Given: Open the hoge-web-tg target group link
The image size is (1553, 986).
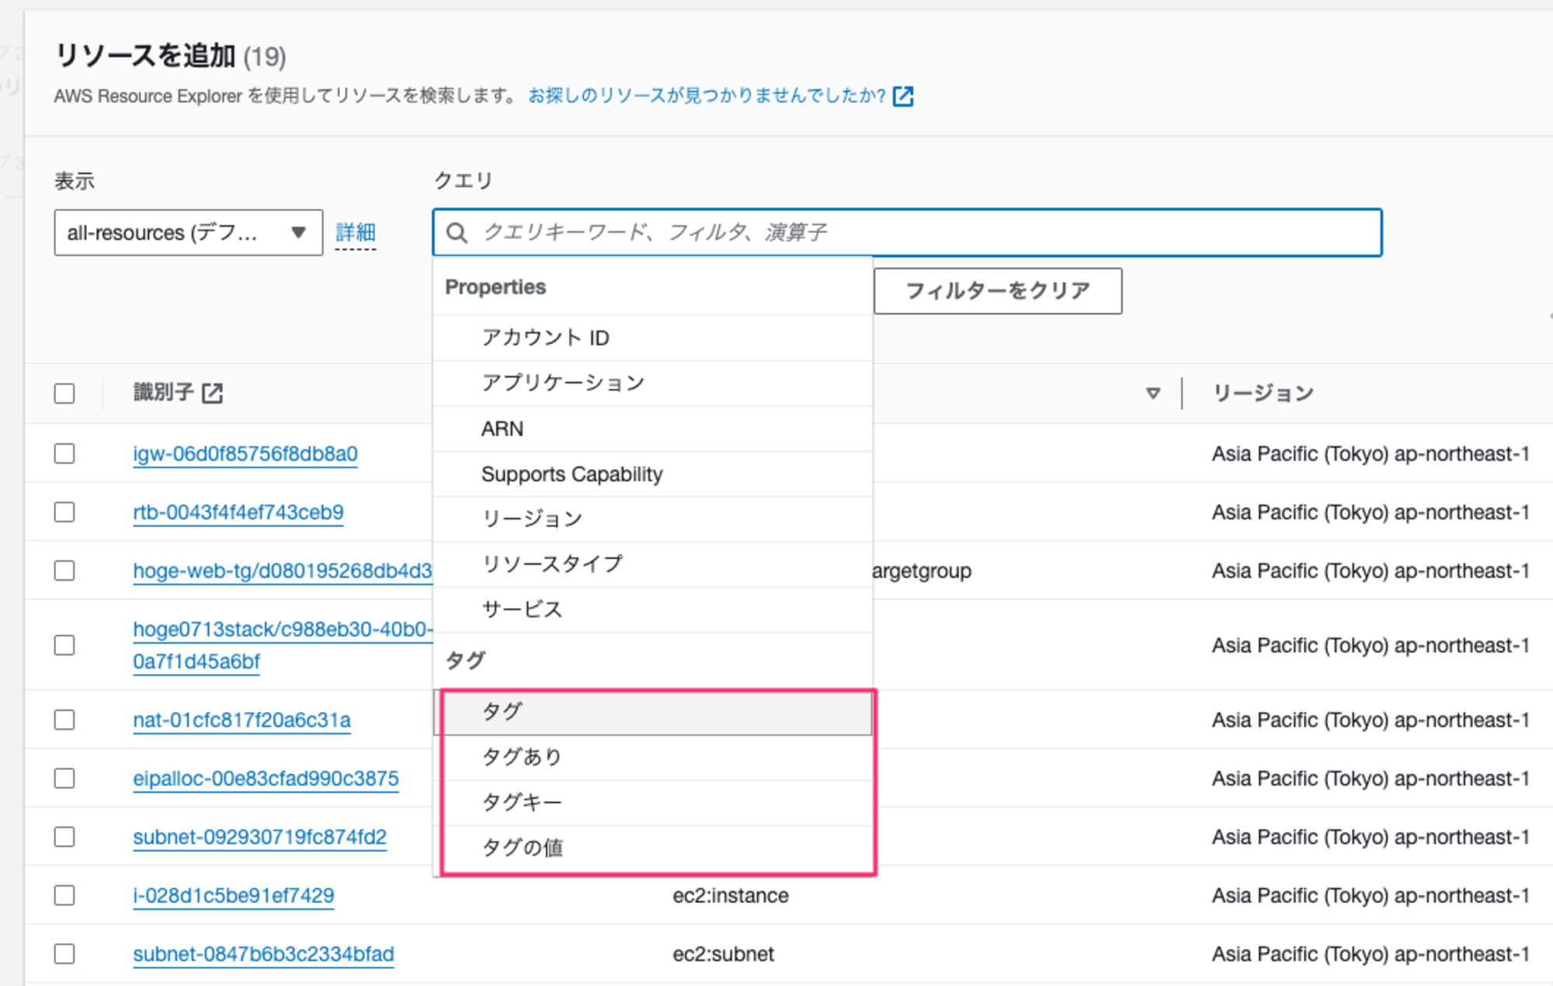Looking at the screenshot, I should 283,571.
